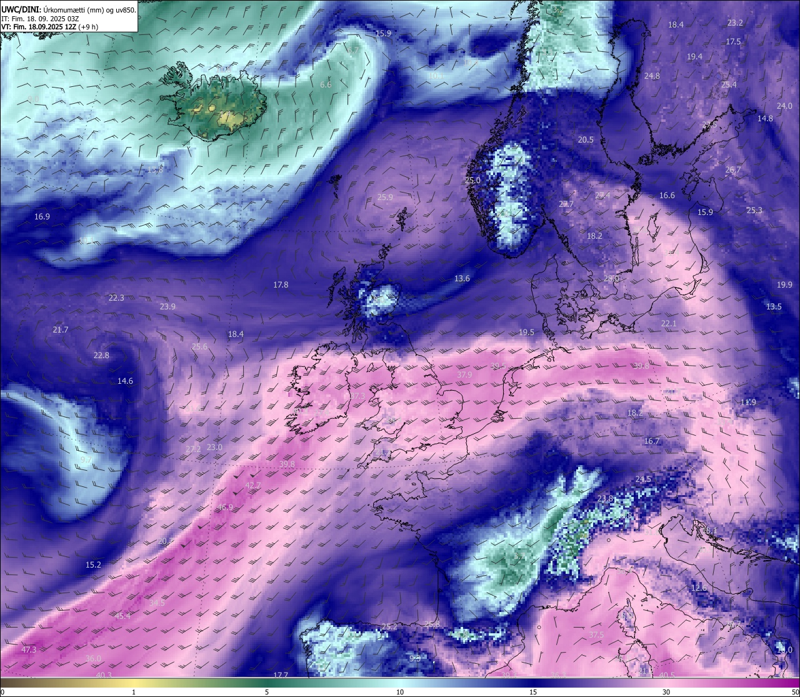Click the "IT: Fim. 18. 09. 2025 03Z" line
This screenshot has height=697, width=800.
click(x=40, y=19)
